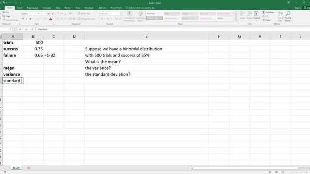This screenshot has width=310, height=174.
Task: Select cell B1 containing 500
Action: coord(33,43)
